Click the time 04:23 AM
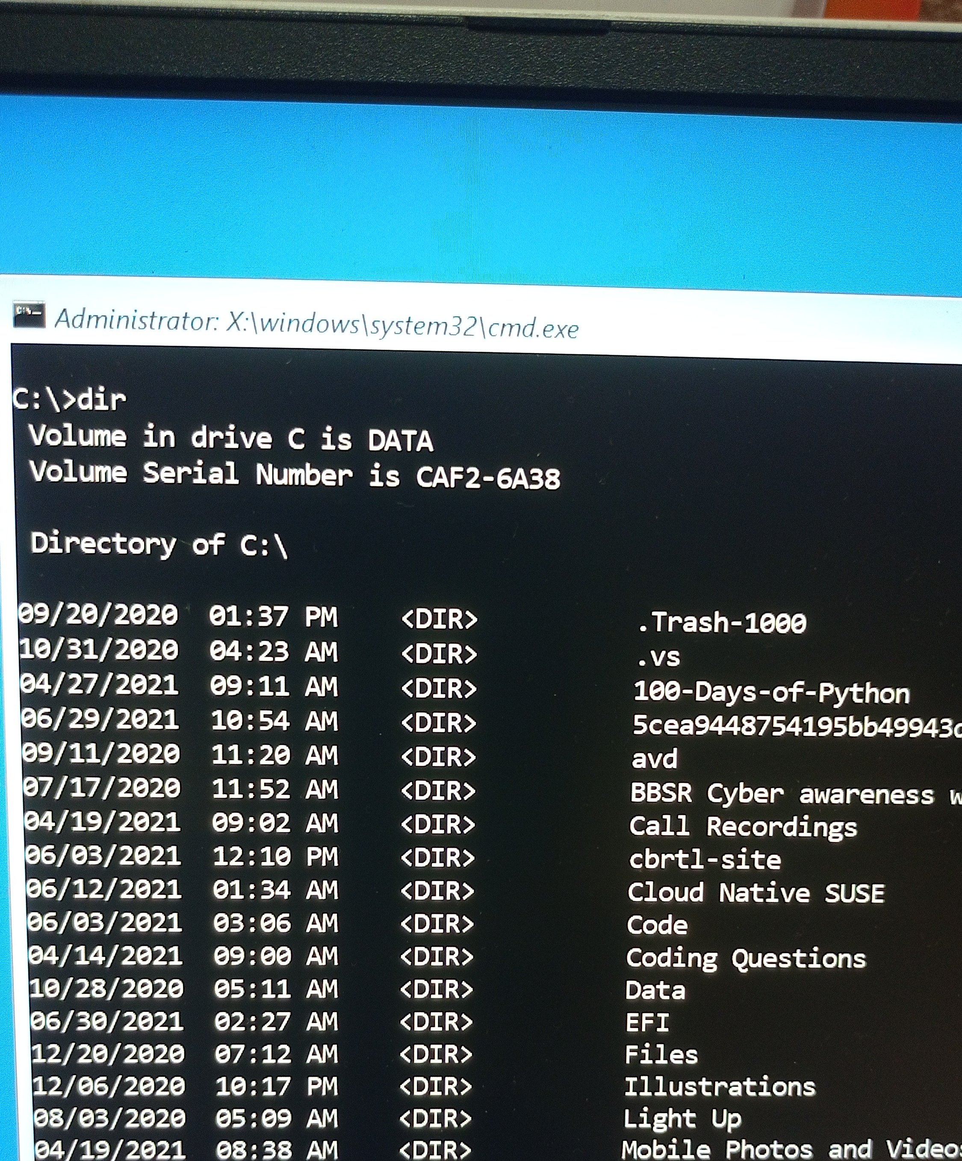Viewport: 962px width, 1161px height. [x=274, y=652]
